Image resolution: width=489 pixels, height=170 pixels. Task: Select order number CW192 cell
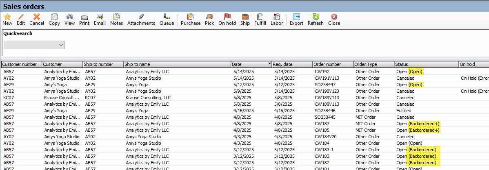[333, 72]
